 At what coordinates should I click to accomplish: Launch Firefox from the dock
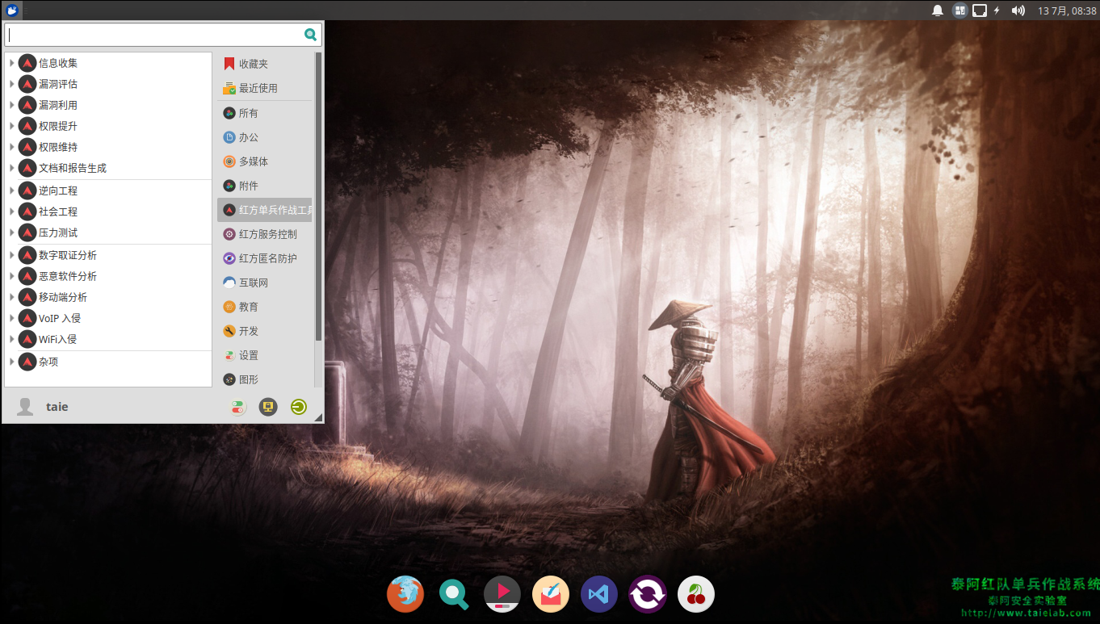[405, 594]
